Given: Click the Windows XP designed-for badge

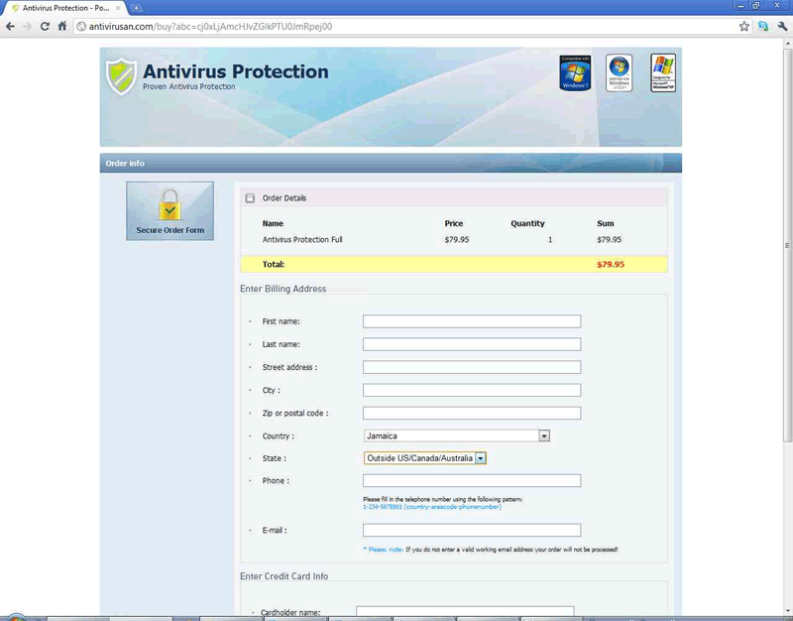Looking at the screenshot, I should pos(663,73).
